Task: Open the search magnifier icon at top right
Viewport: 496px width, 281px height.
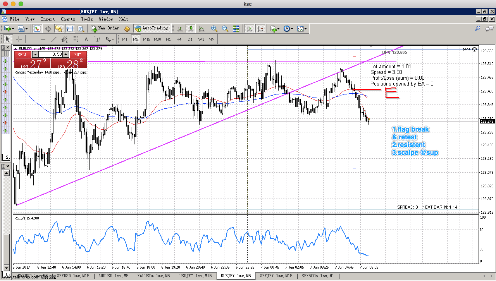Action: [478, 29]
